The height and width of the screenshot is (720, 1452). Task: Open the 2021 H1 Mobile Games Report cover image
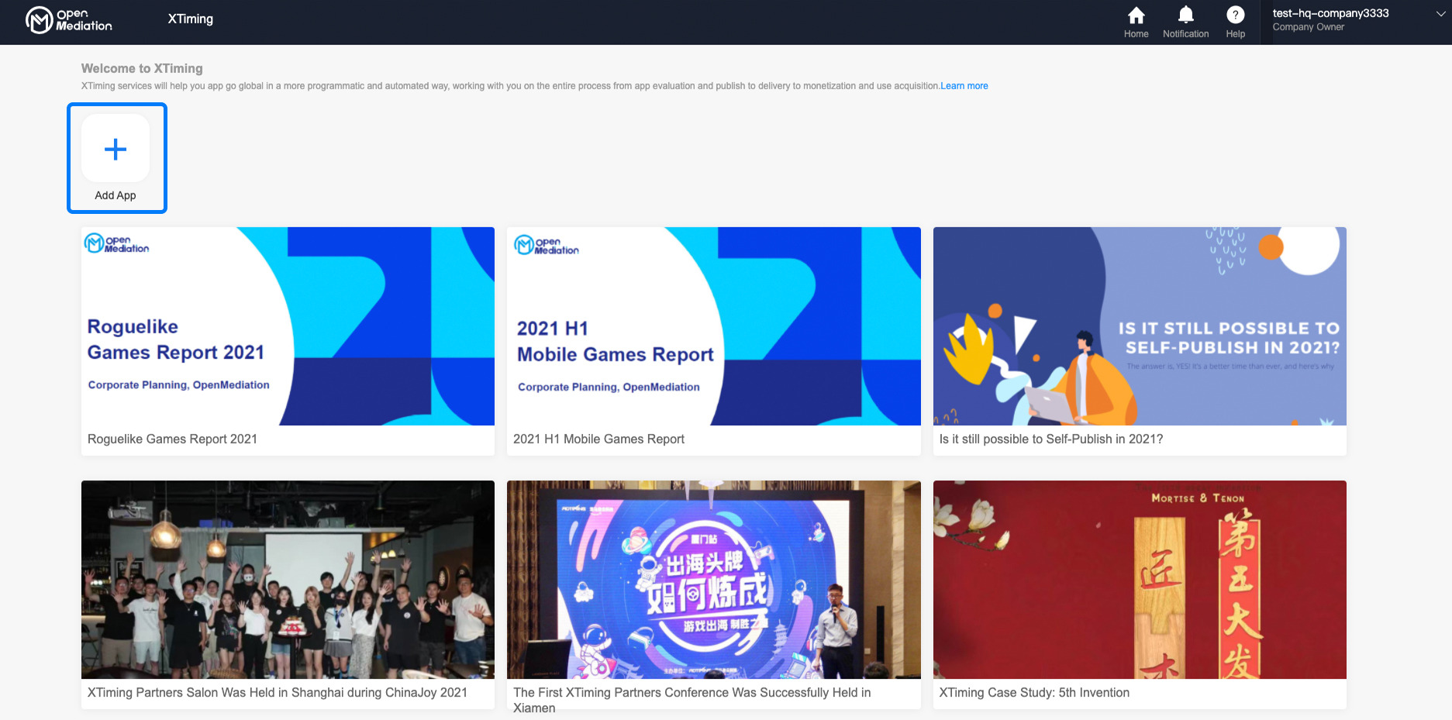(714, 326)
